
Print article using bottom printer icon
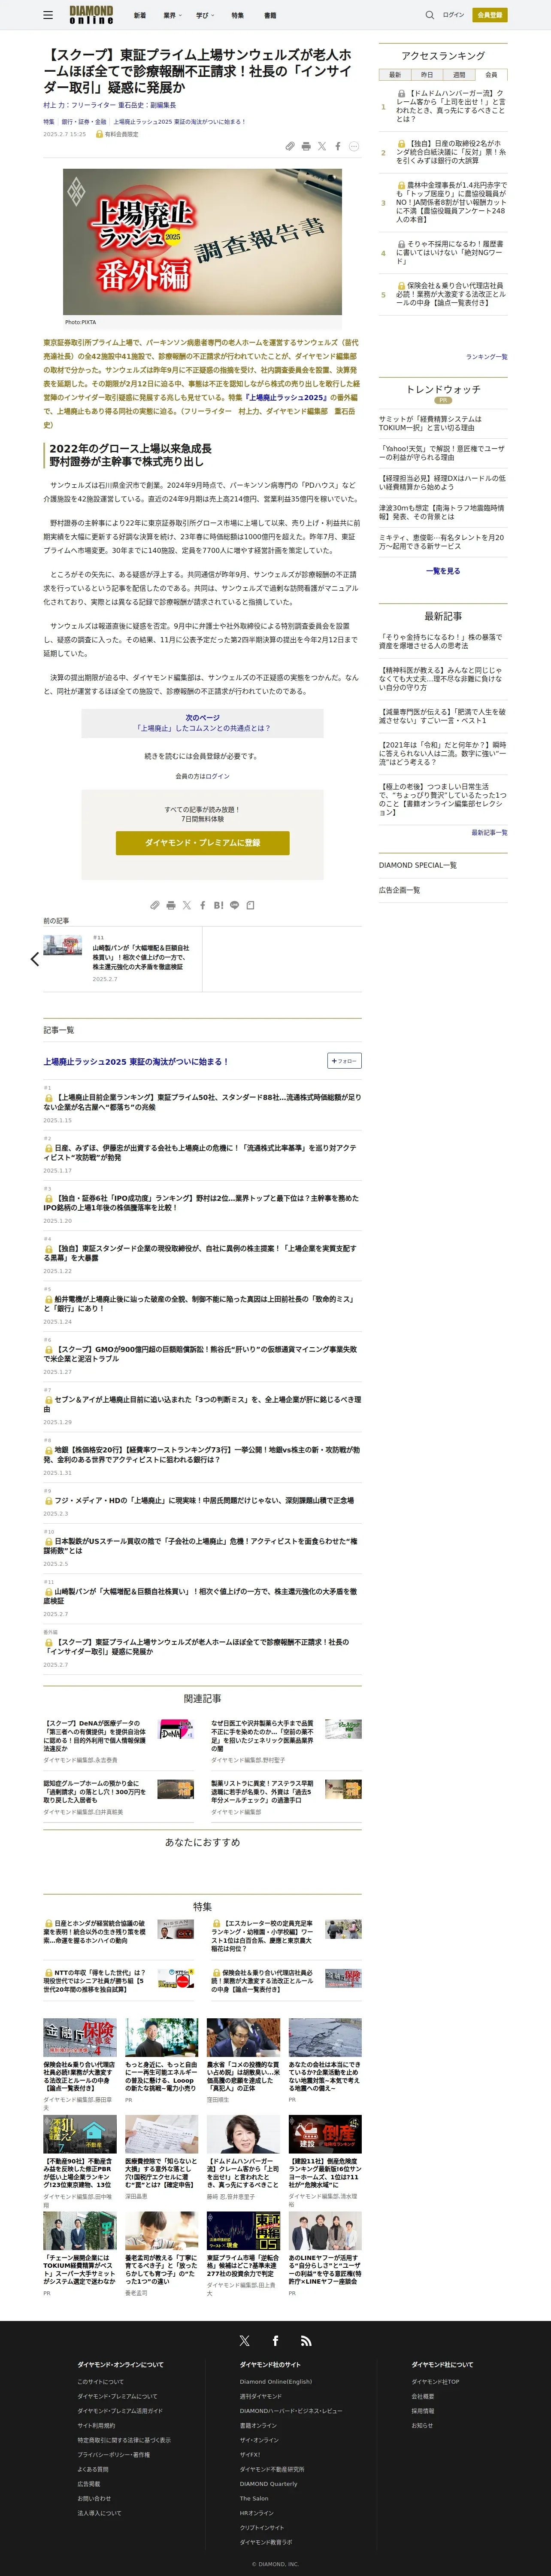(x=171, y=905)
